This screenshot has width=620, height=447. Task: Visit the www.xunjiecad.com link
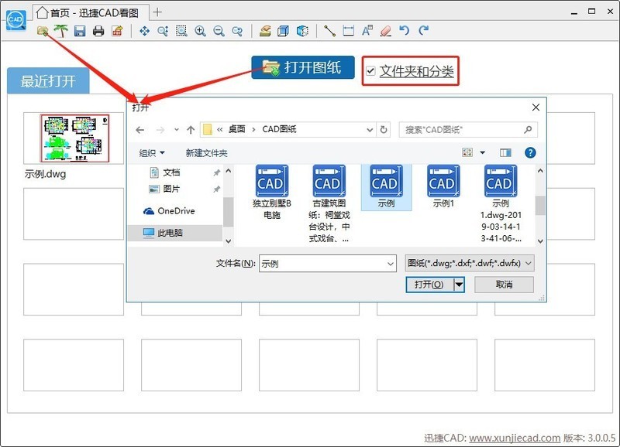tap(515, 437)
